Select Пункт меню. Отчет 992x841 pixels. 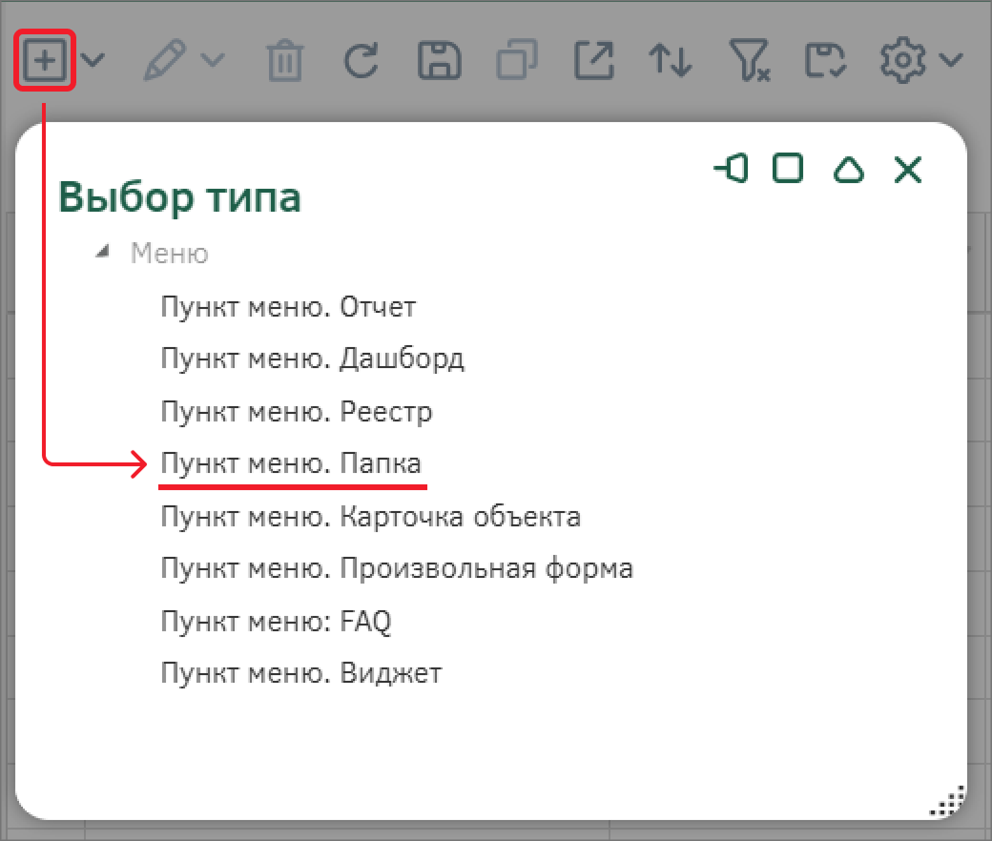click(286, 306)
